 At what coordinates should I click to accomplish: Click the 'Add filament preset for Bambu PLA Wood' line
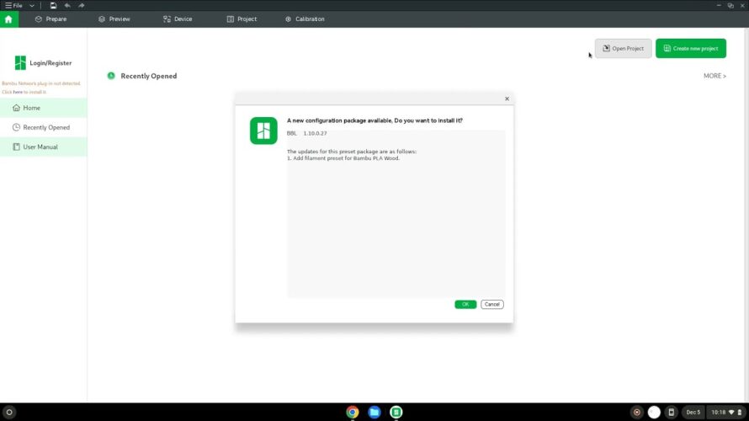pos(343,158)
